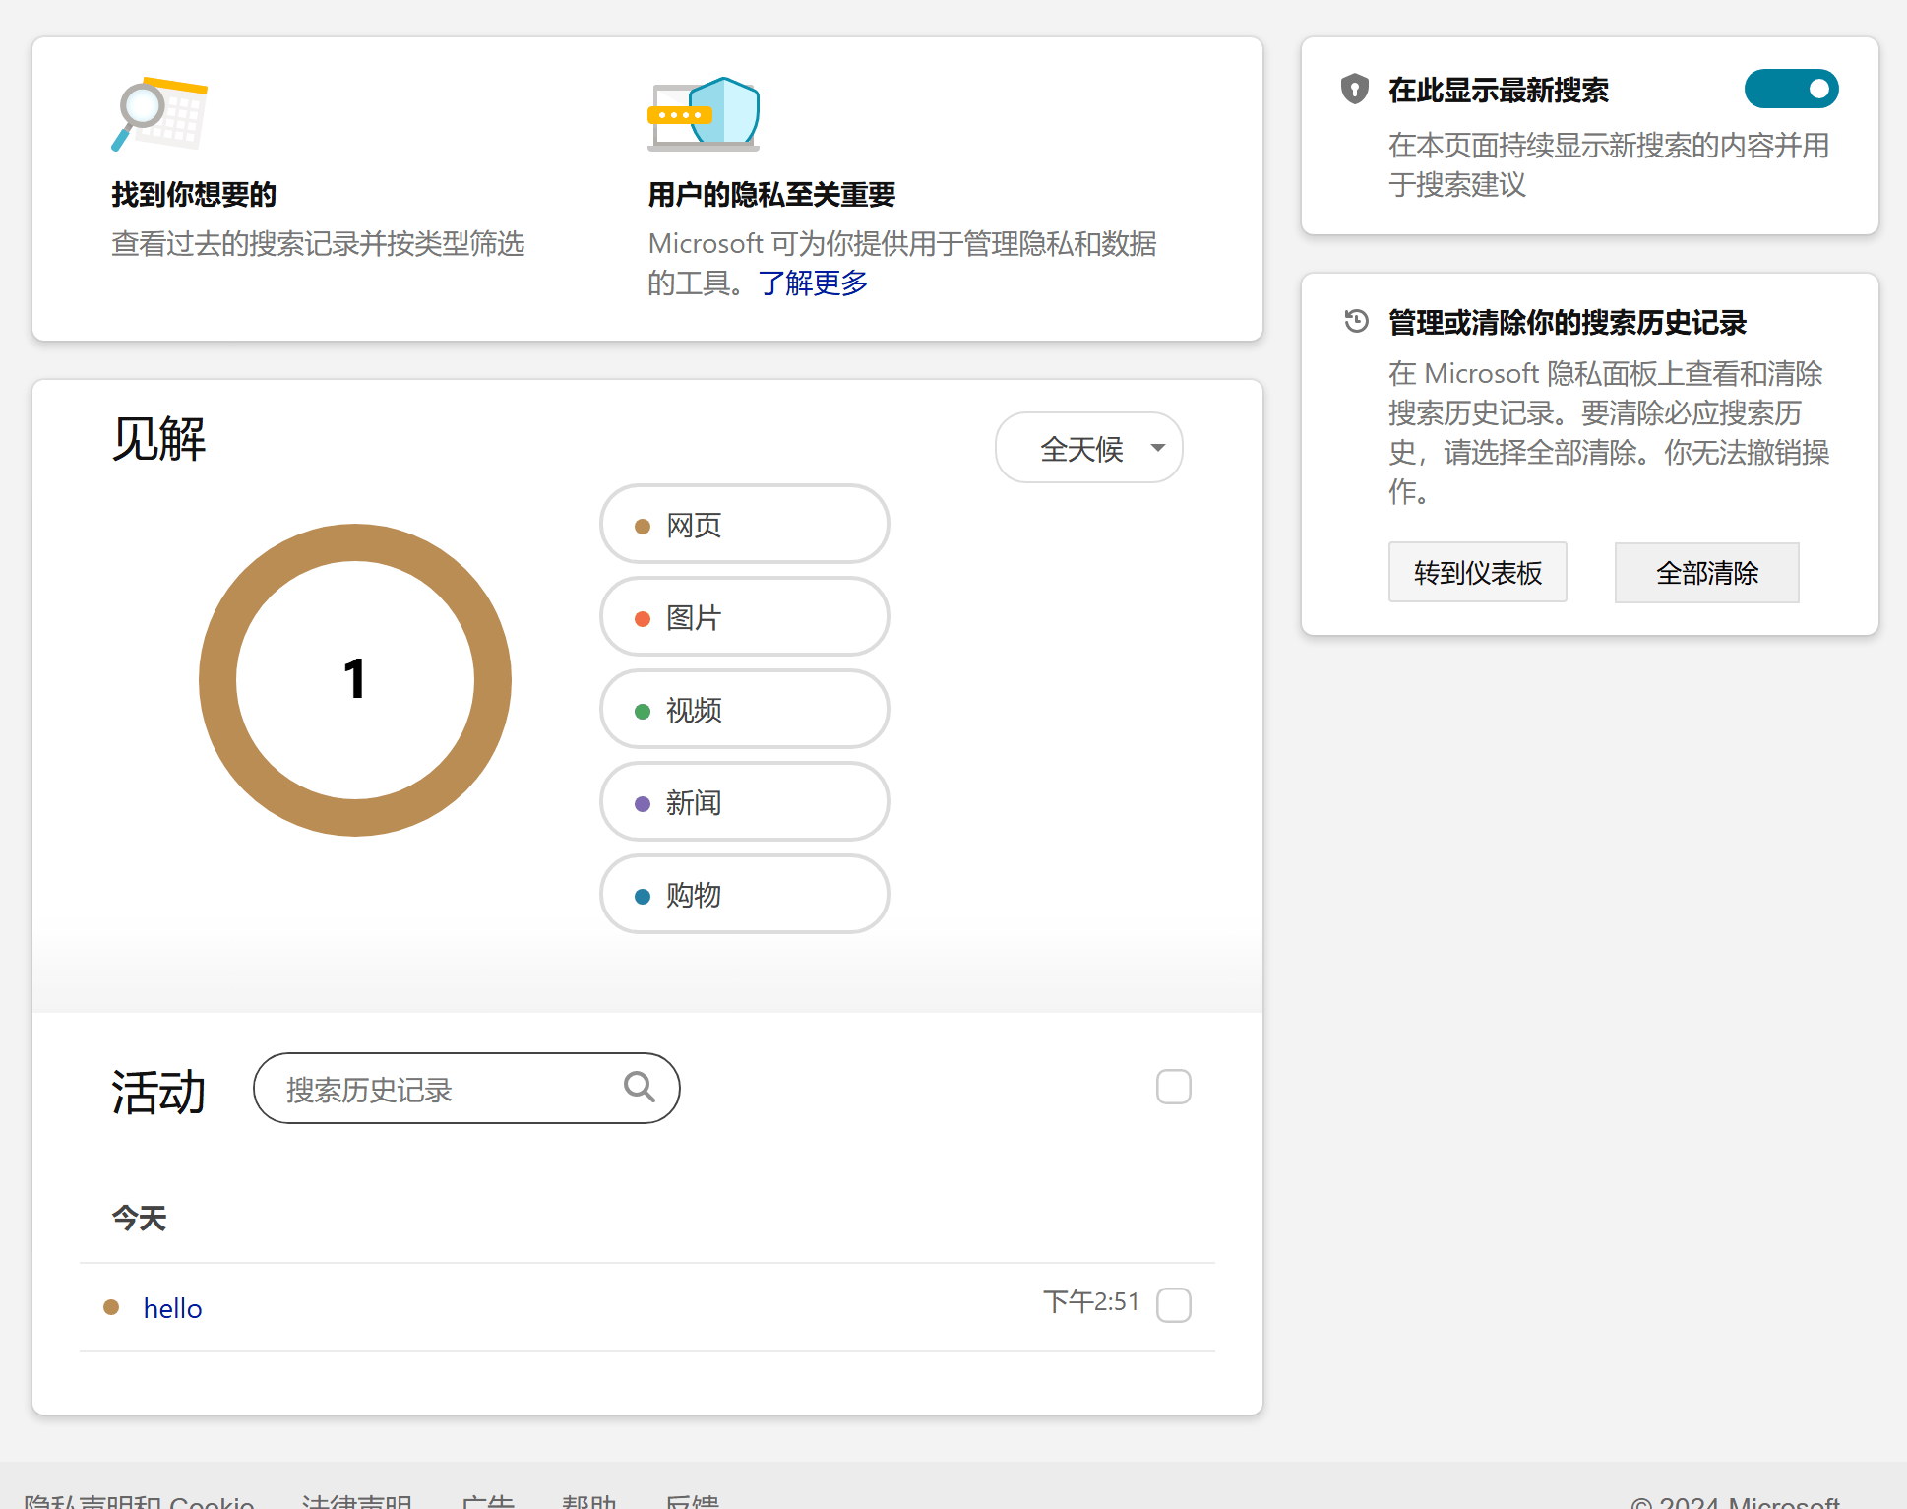Check the select-all checkbox in 活动 header

[1173, 1088]
